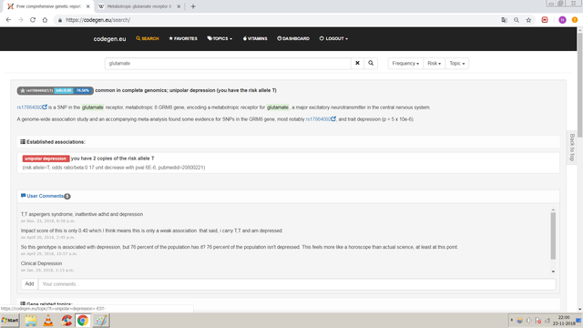Open the User Comments heading link
This screenshot has height=328, width=583.
(45, 196)
